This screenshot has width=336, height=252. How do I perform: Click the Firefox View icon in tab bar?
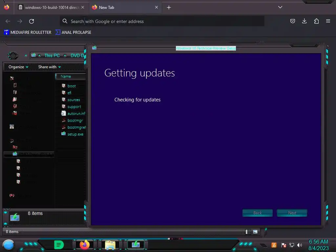(7, 7)
